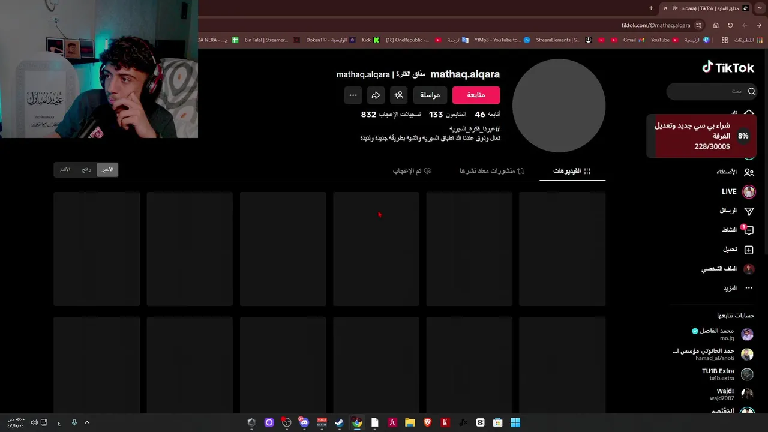Click the 8% donation goal overlay
The width and height of the screenshot is (768, 432).
pyautogui.click(x=702, y=136)
